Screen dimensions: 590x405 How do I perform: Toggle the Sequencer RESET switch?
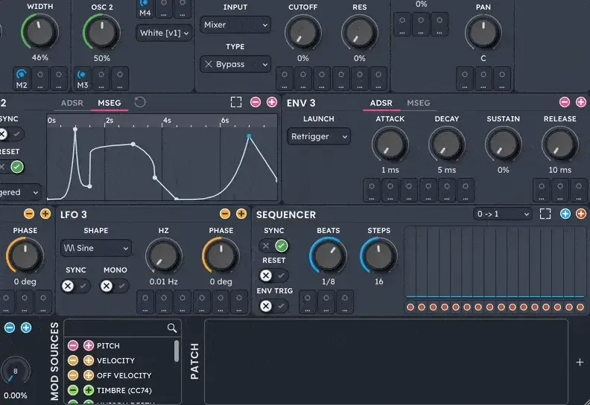pyautogui.click(x=274, y=275)
